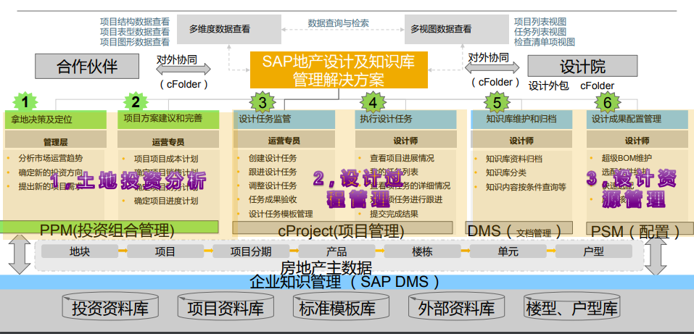Click the 分析市场运营趋势 bullet
This screenshot has width=694, height=334.
coord(50,158)
